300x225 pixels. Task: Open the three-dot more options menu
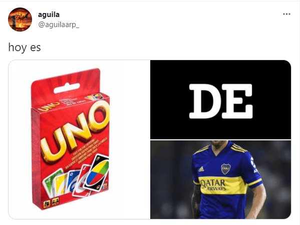click(x=286, y=14)
